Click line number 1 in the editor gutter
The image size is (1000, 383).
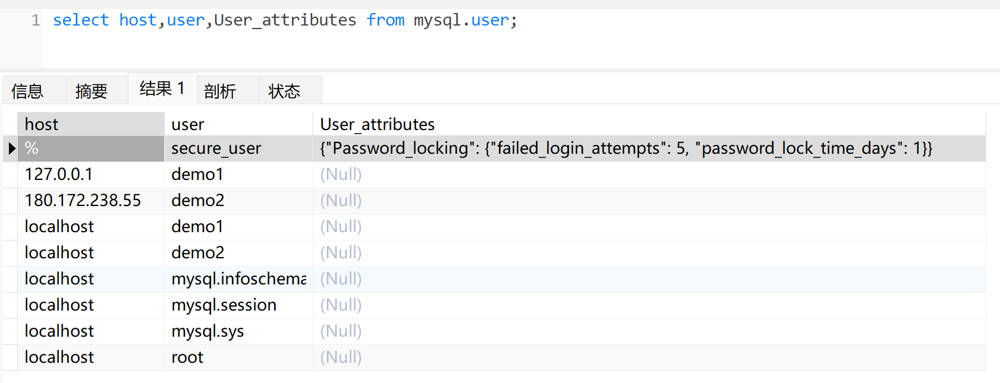36,20
